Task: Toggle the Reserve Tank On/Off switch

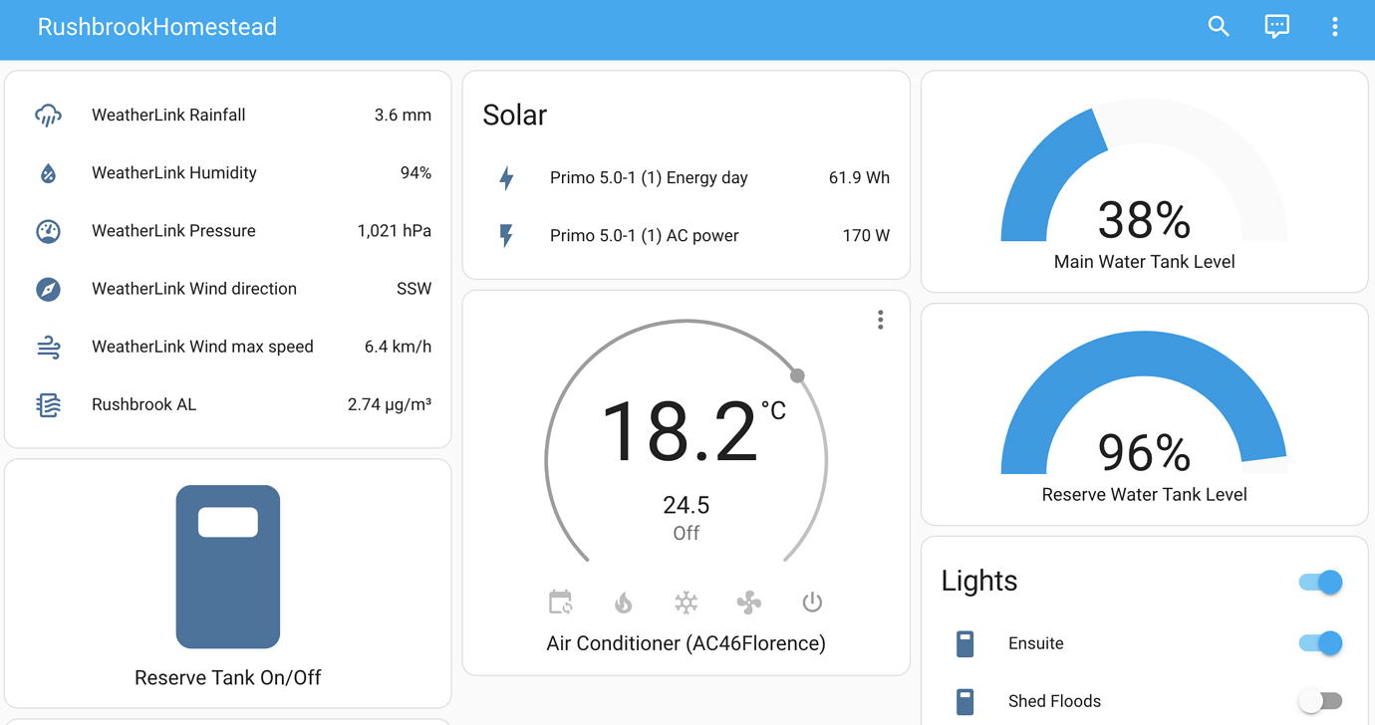Action: [227, 568]
